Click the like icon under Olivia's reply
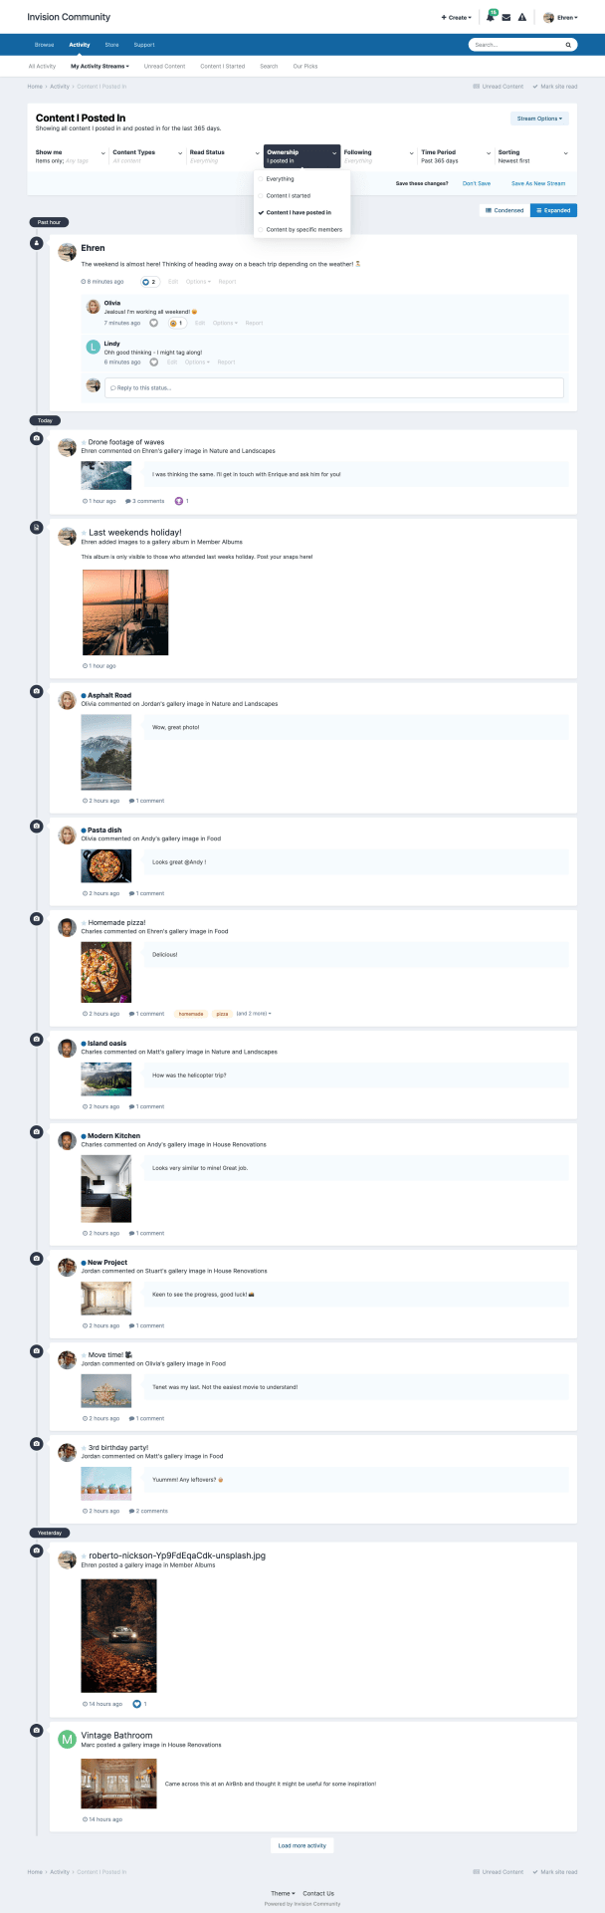The width and height of the screenshot is (605, 1913). point(154,323)
